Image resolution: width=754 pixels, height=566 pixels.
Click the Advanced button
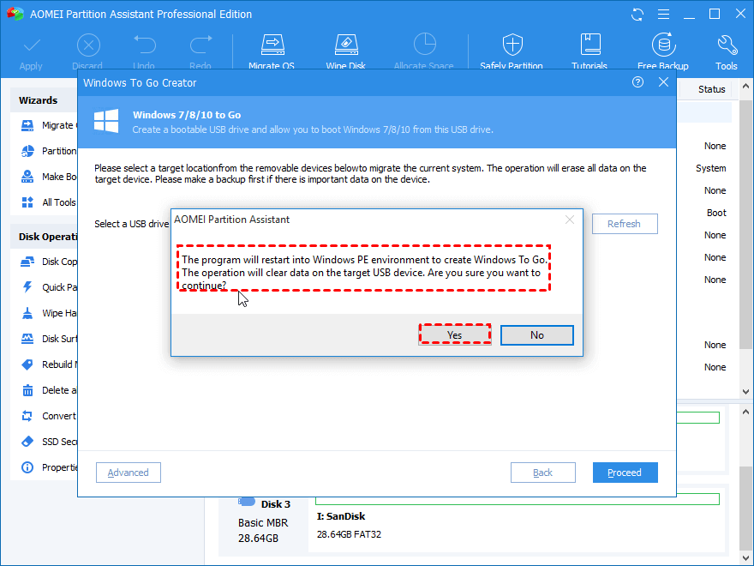point(129,473)
